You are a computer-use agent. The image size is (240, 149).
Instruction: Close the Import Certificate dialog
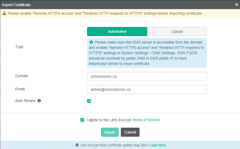(237, 5)
